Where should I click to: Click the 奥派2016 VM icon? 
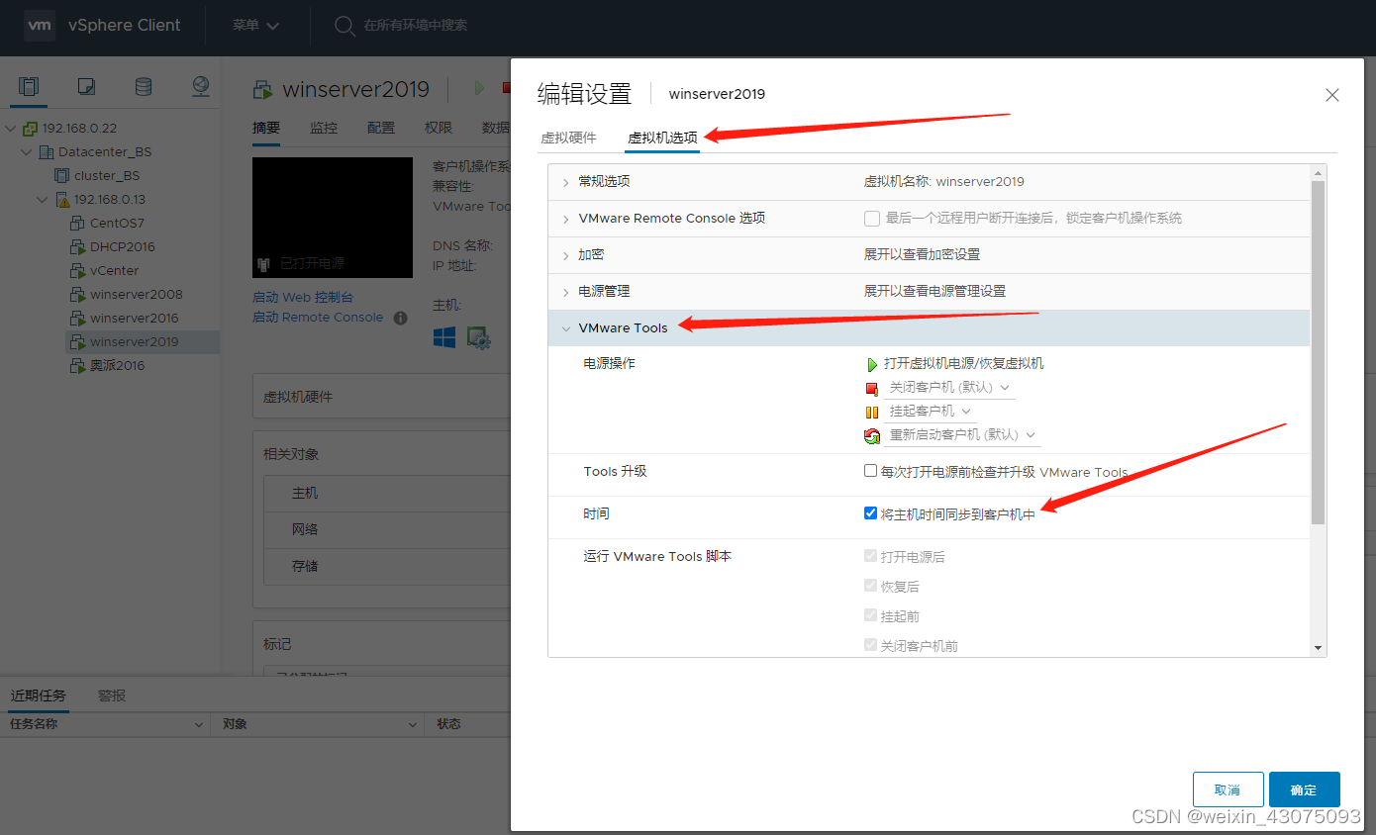click(x=78, y=366)
